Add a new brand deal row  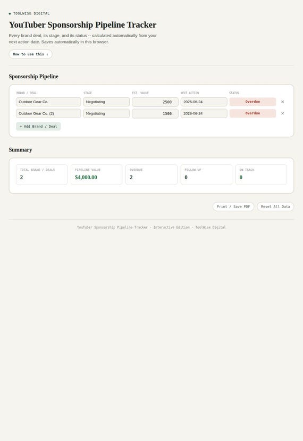pyautogui.click(x=38, y=127)
